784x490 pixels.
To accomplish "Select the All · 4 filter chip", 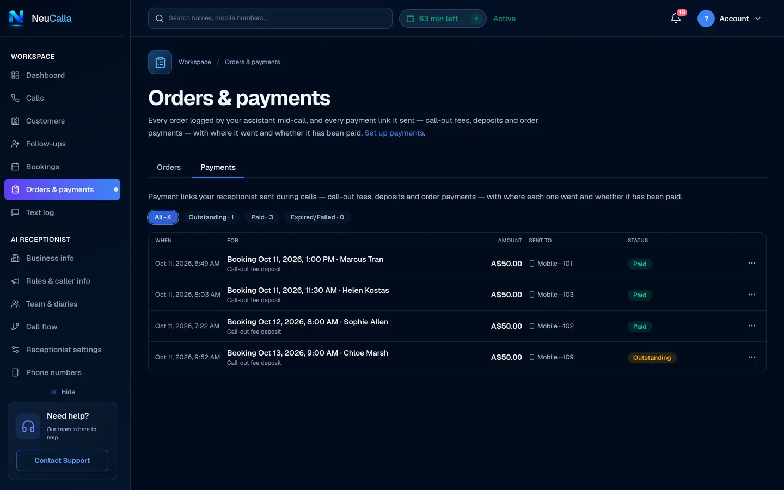I will click(x=163, y=217).
